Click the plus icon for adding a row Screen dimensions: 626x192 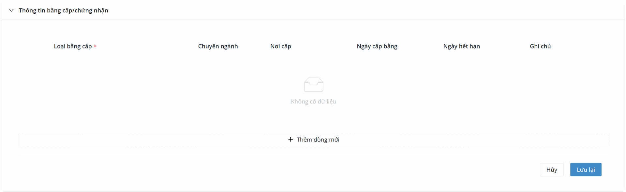(x=291, y=139)
